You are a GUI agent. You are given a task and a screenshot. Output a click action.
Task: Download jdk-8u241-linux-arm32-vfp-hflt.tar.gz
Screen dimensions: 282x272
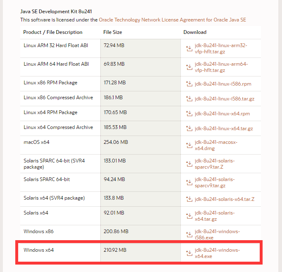221,48
